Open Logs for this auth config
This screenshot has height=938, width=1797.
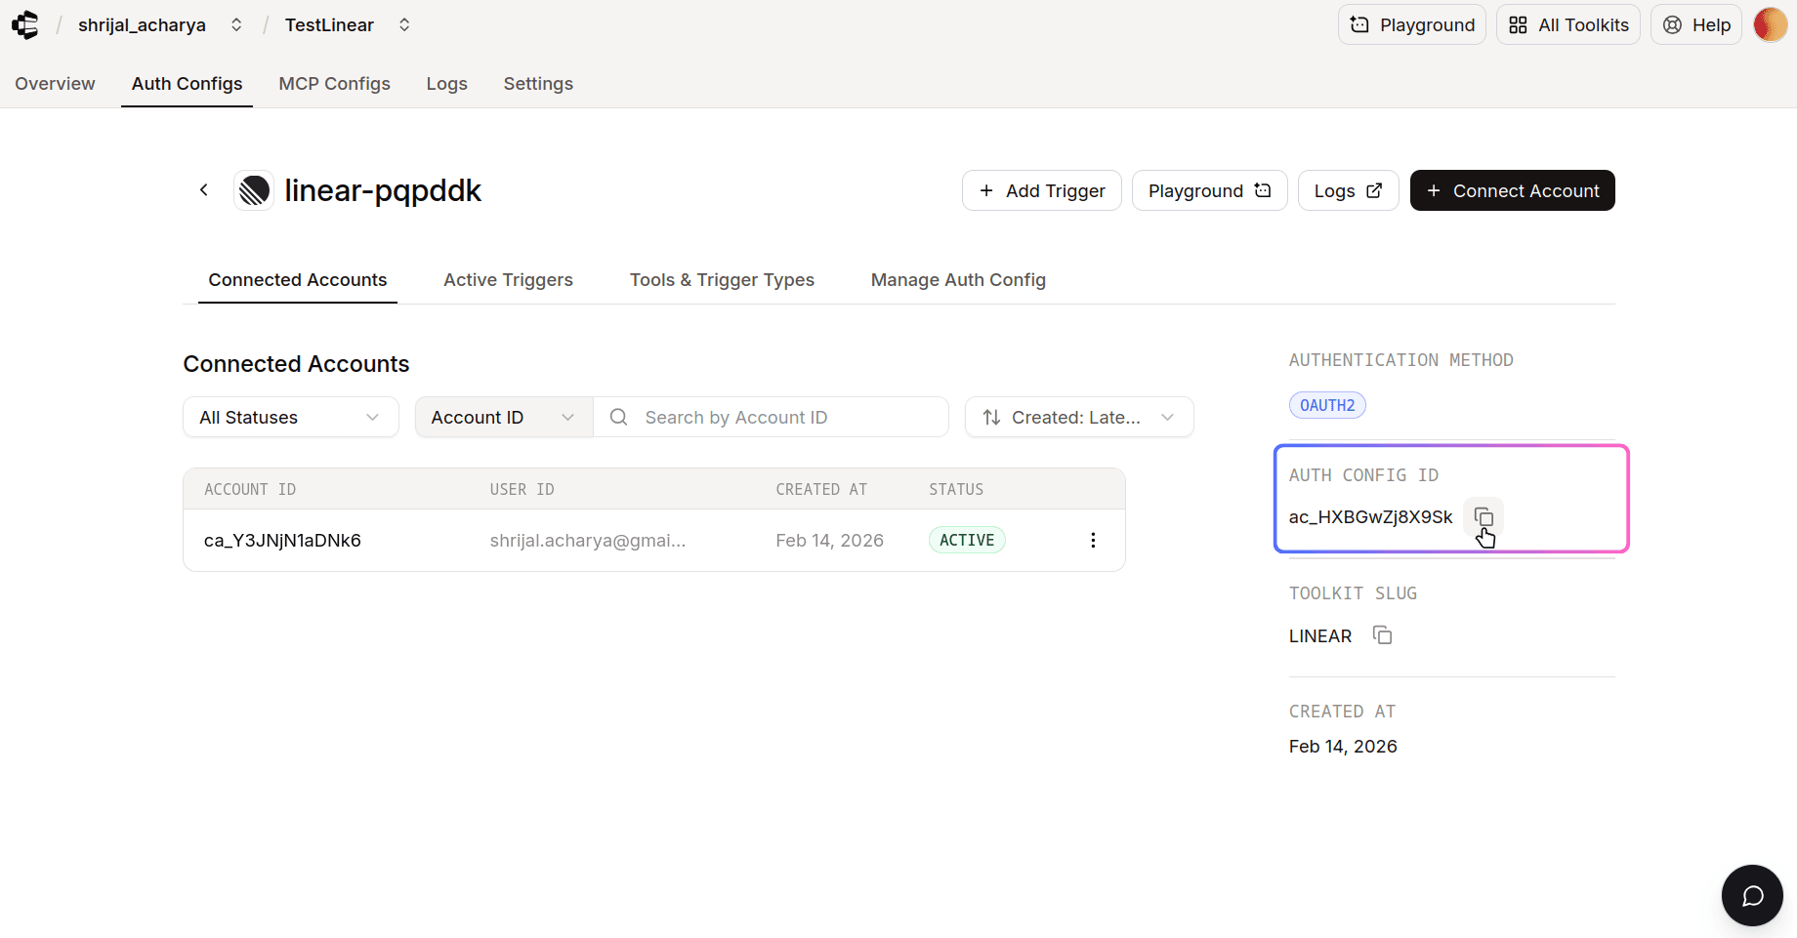pyautogui.click(x=1348, y=190)
